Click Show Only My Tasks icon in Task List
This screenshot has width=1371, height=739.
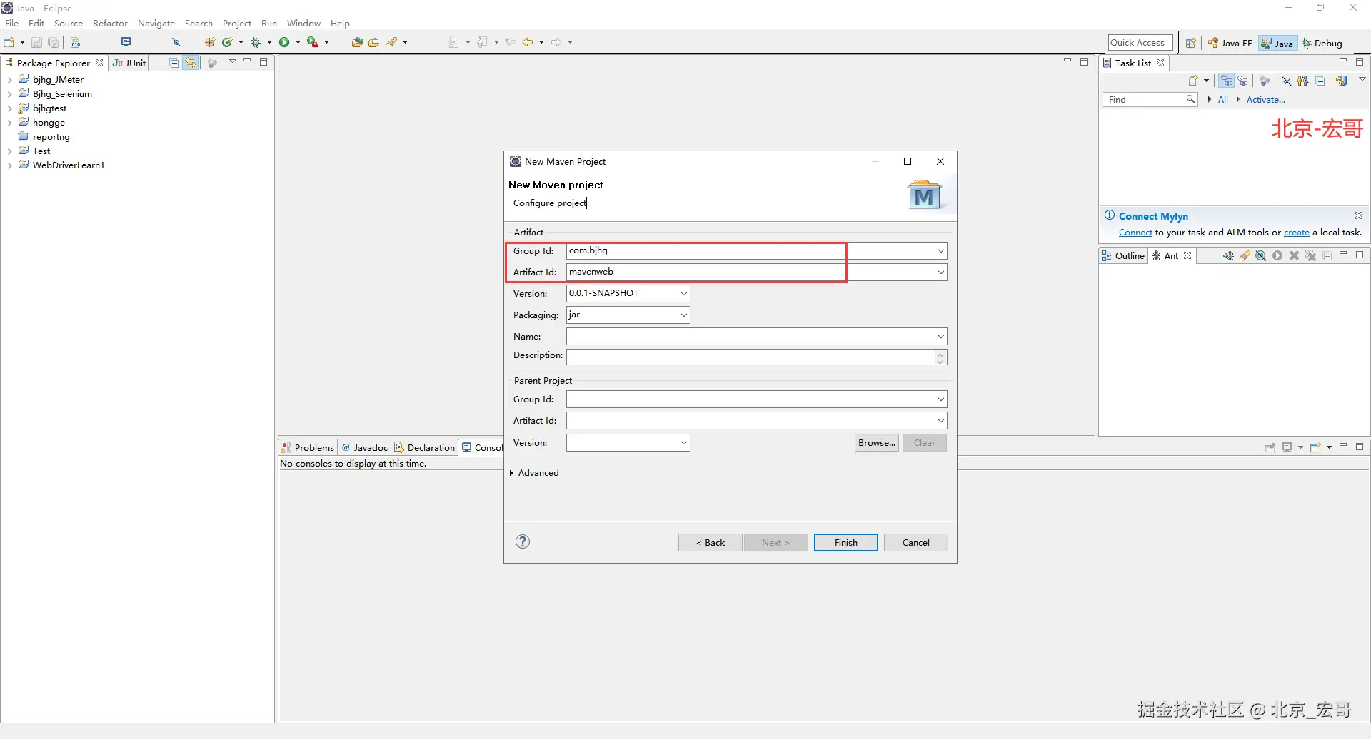click(x=1303, y=81)
